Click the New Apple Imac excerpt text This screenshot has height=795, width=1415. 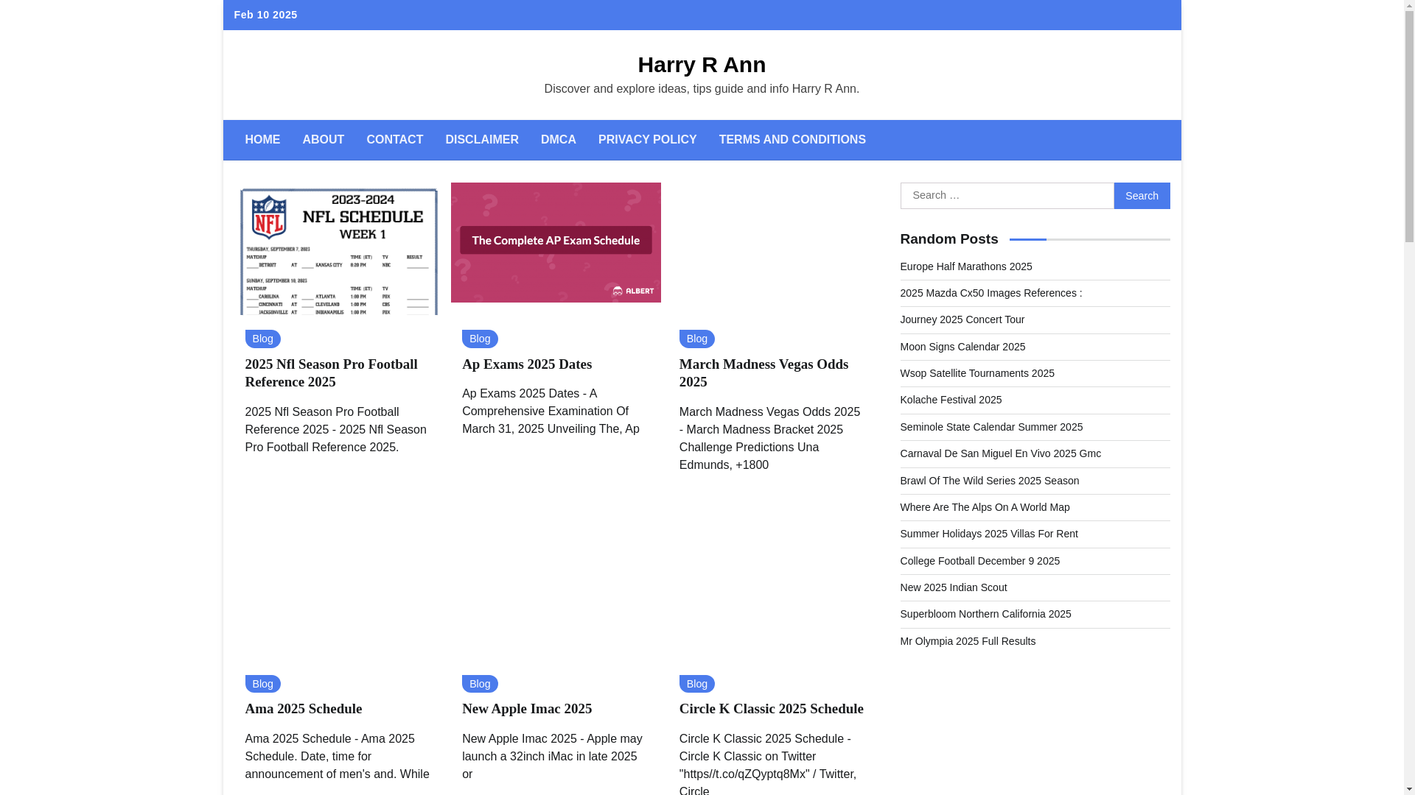click(x=552, y=757)
